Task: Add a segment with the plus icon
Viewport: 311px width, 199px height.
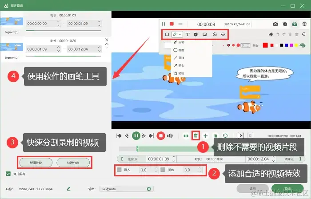Action: pos(206,136)
